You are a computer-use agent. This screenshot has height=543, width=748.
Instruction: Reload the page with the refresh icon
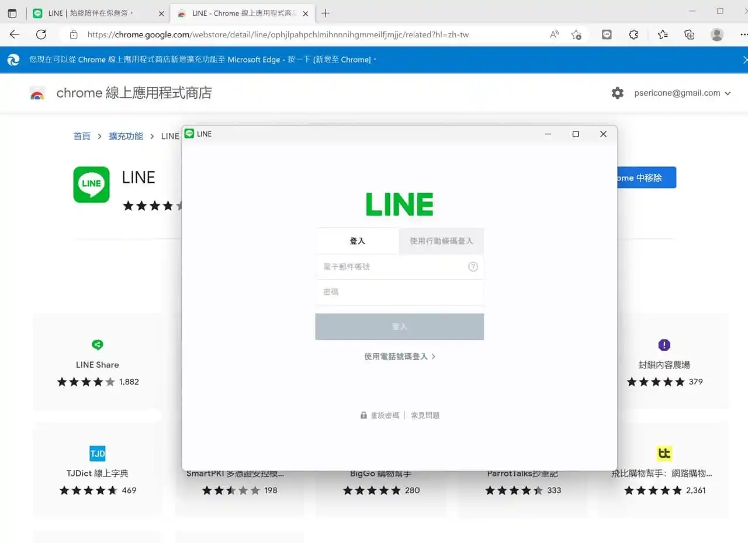pos(41,34)
